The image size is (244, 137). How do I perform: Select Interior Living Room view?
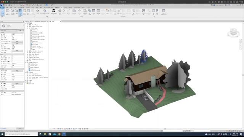tap(37, 48)
